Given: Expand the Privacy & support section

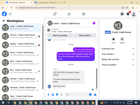Looking at the screenshot, I should [x=118, y=65].
